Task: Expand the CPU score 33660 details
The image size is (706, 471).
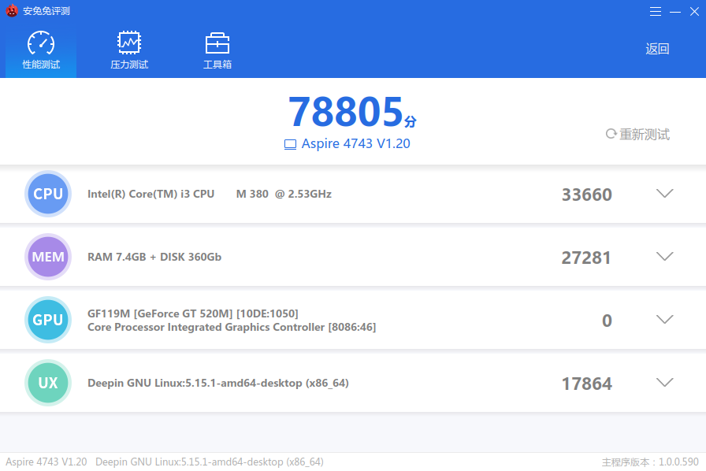Action: click(664, 193)
